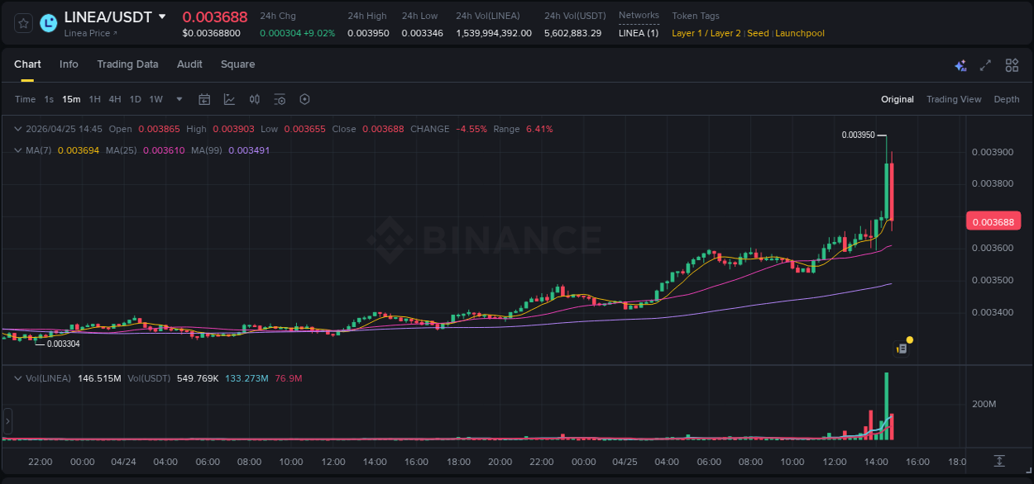Switch to the Info tab
Screen dimensions: 1034x484
(69, 64)
